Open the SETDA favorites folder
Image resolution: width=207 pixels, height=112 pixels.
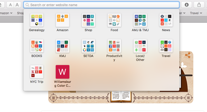(88, 46)
